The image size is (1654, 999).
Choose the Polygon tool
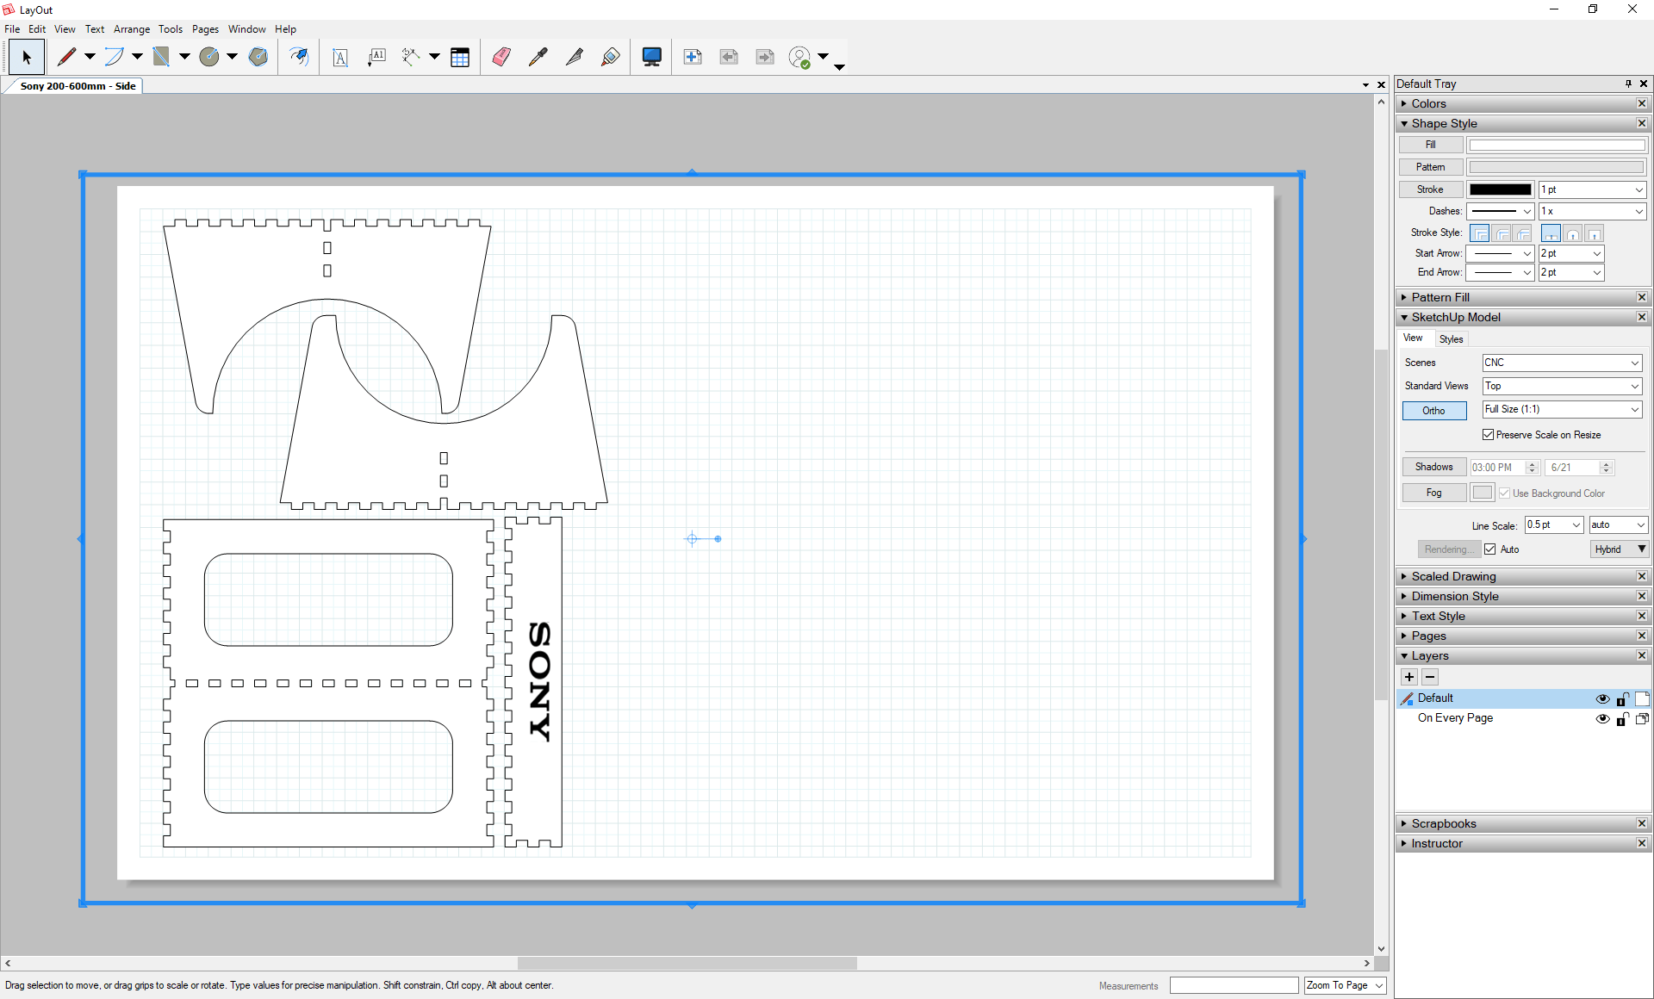point(258,57)
